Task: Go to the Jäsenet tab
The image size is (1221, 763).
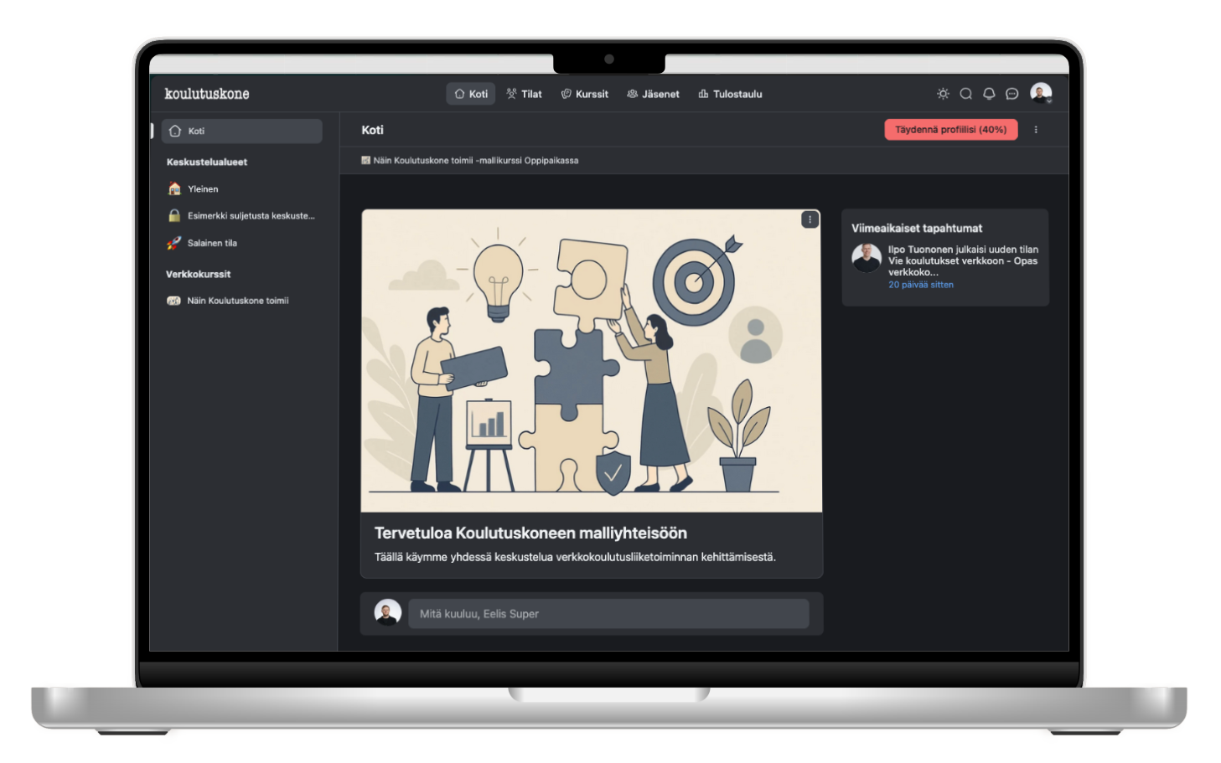Action: [x=653, y=94]
